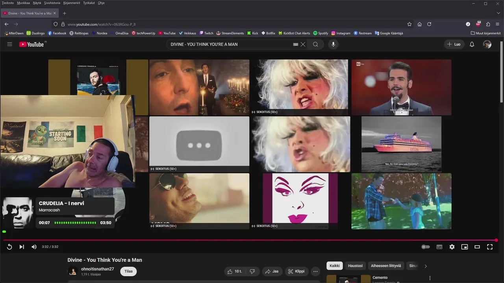The image size is (504, 283).
Task: Subscribe using the Tilaa button
Action: click(x=128, y=271)
